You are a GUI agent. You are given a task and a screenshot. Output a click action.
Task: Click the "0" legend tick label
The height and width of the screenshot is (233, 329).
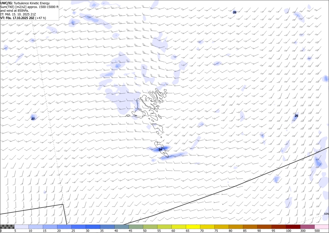coord(1,231)
